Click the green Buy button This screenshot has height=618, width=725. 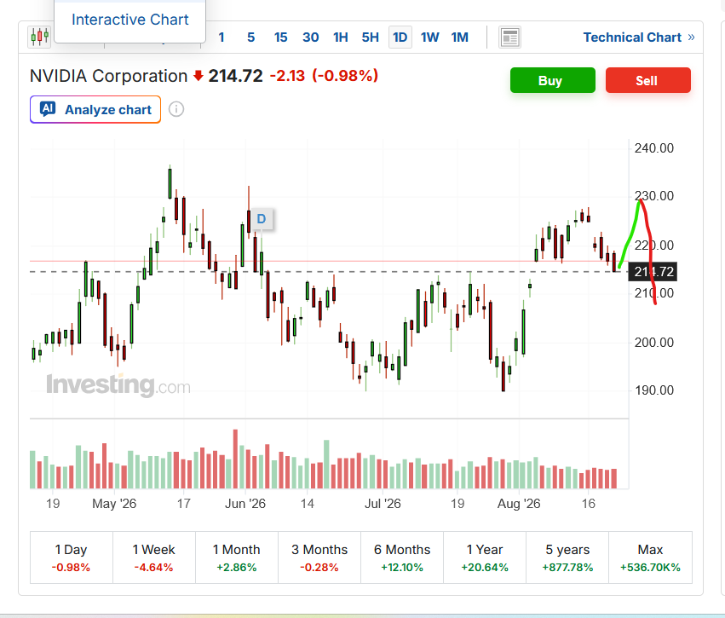[553, 80]
